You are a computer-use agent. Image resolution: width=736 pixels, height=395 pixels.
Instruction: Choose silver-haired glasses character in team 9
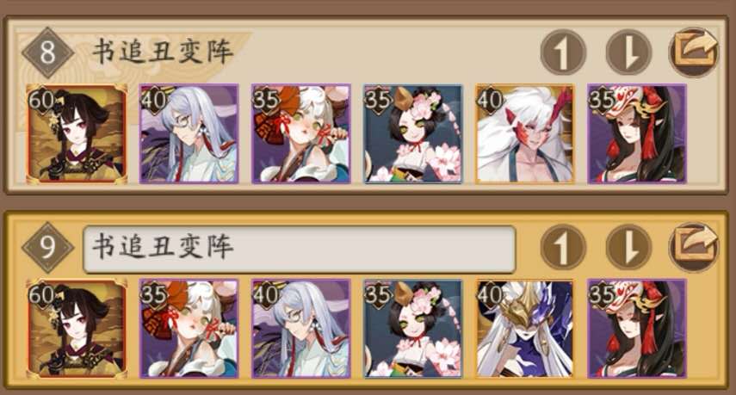pyautogui.click(x=301, y=329)
